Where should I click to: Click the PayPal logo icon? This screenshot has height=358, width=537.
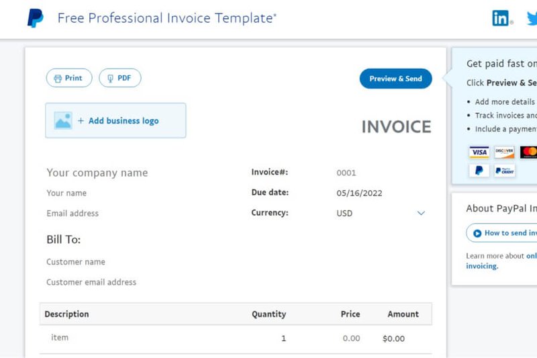tap(35, 18)
